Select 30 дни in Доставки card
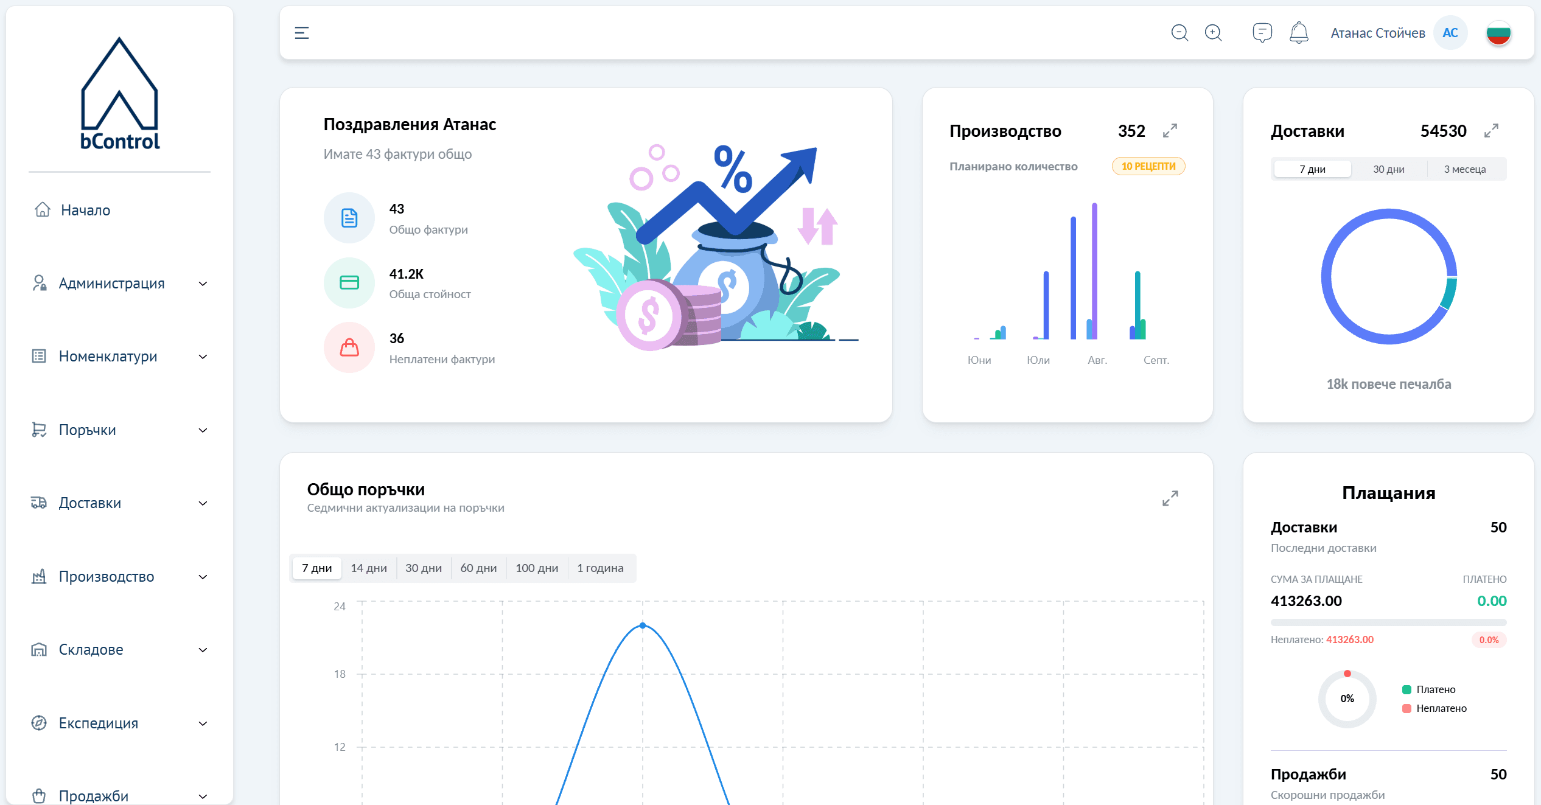This screenshot has width=1541, height=805. 1389,169
